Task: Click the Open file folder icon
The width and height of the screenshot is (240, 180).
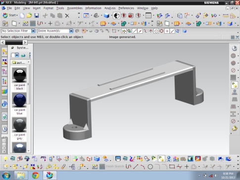Action: click(29, 15)
